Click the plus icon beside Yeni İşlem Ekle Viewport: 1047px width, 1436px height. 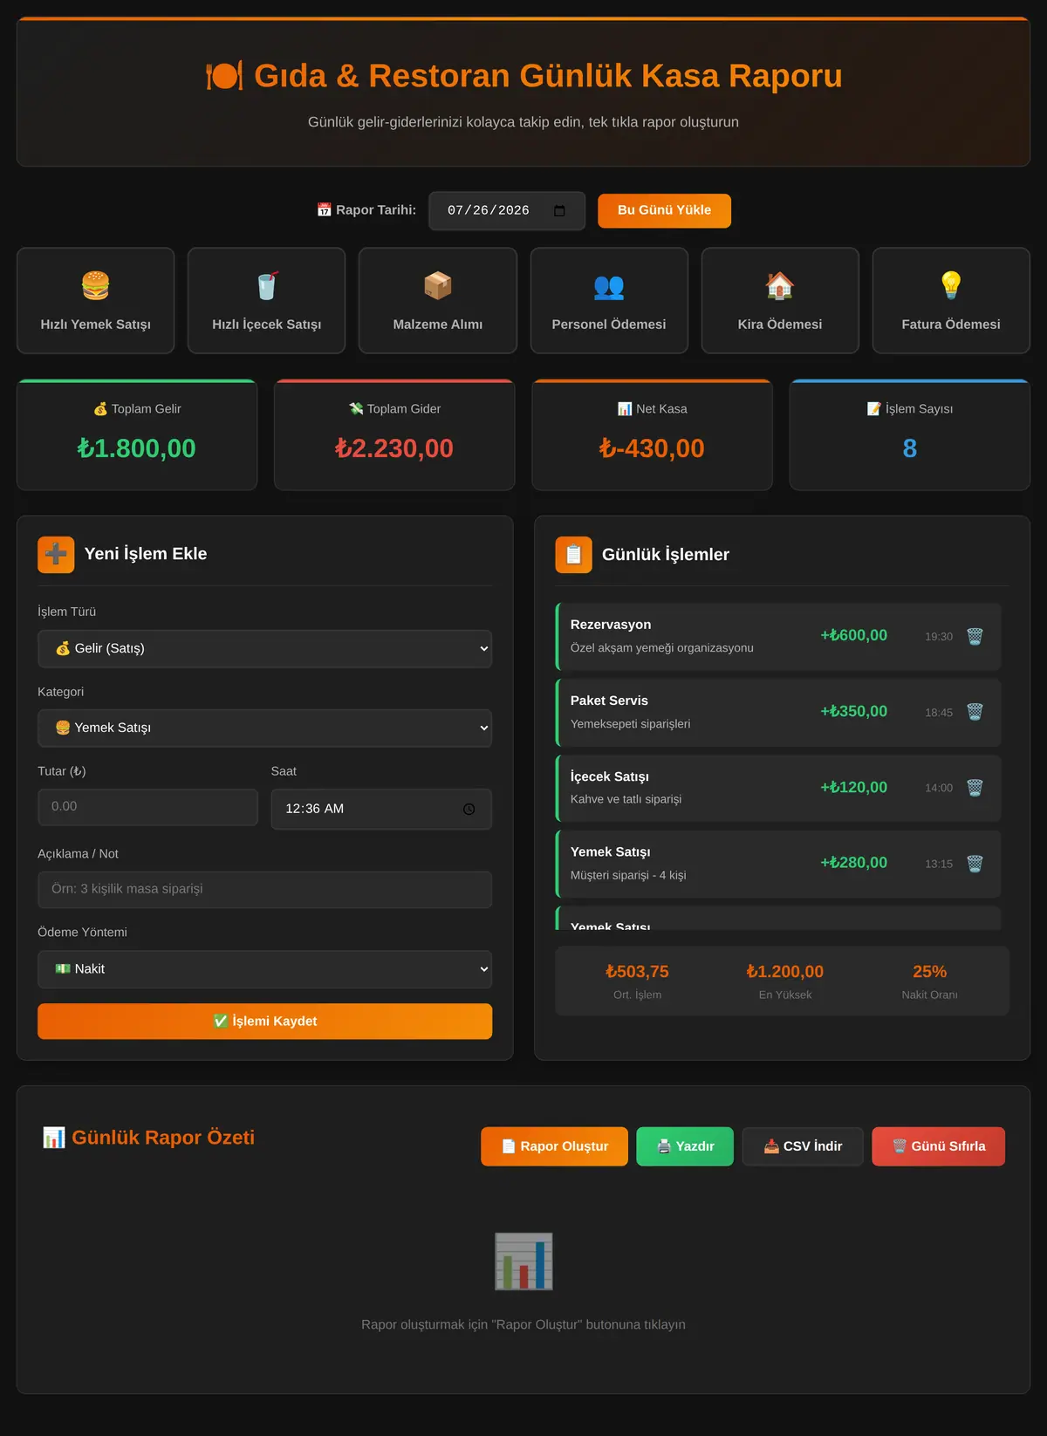56,555
